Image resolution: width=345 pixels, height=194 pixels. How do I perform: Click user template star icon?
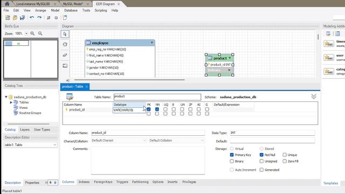pos(329,58)
